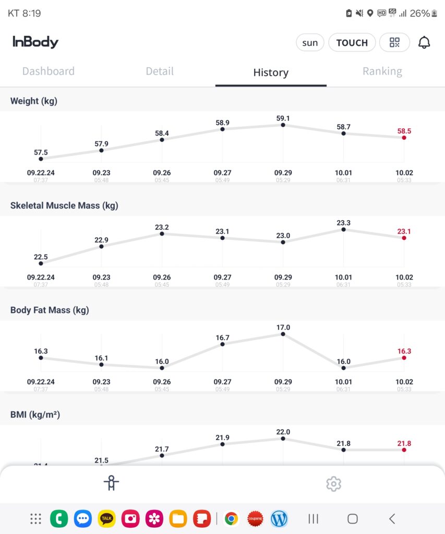Tap the TOUCH button
This screenshot has width=445, height=534.
(x=352, y=43)
